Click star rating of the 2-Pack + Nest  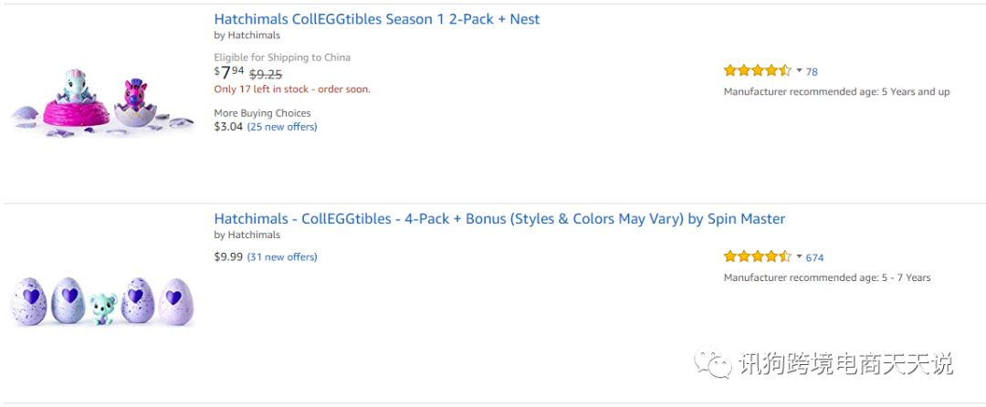[758, 70]
